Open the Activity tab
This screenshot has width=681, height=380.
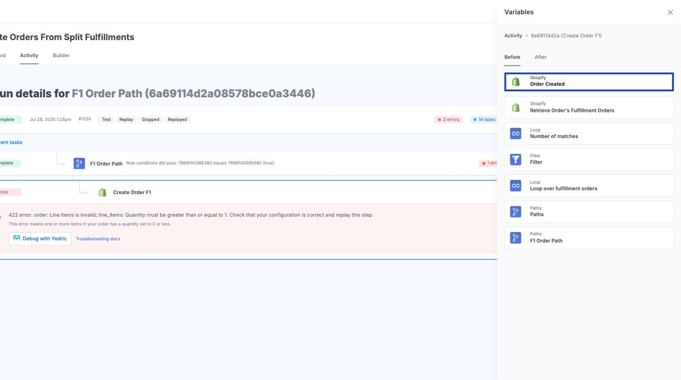click(x=29, y=55)
